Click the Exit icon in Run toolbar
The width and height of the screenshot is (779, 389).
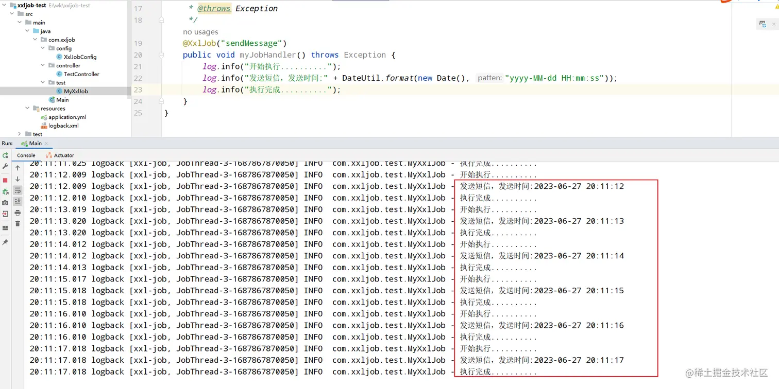point(5,214)
